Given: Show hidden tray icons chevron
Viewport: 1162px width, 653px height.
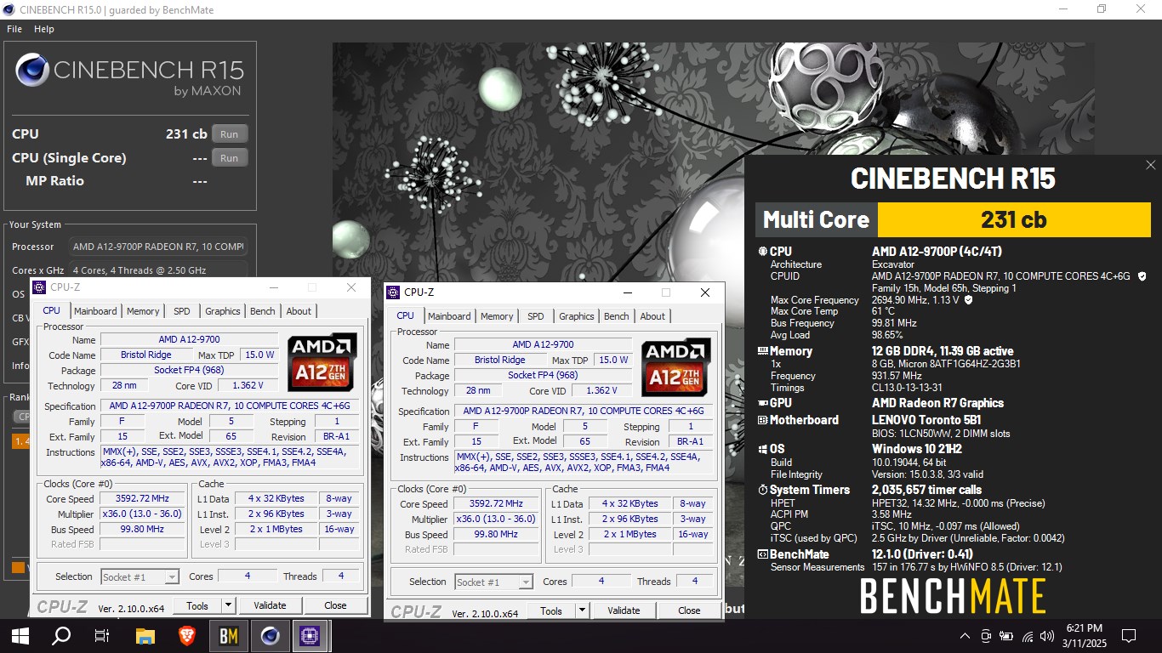Looking at the screenshot, I should tap(965, 636).
